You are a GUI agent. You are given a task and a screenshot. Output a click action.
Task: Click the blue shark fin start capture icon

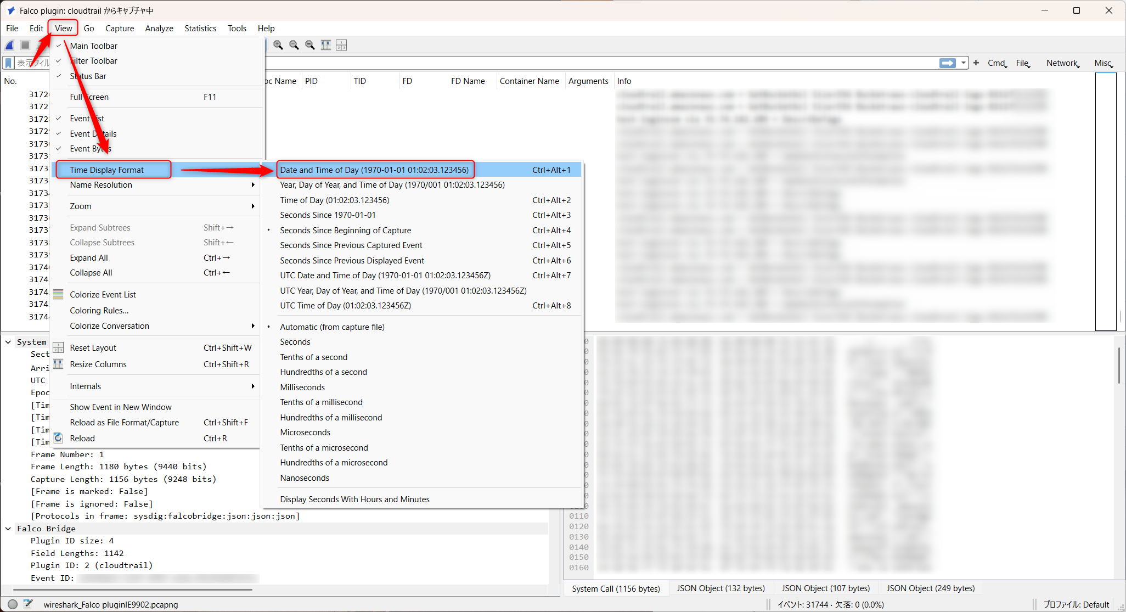pyautogui.click(x=10, y=45)
